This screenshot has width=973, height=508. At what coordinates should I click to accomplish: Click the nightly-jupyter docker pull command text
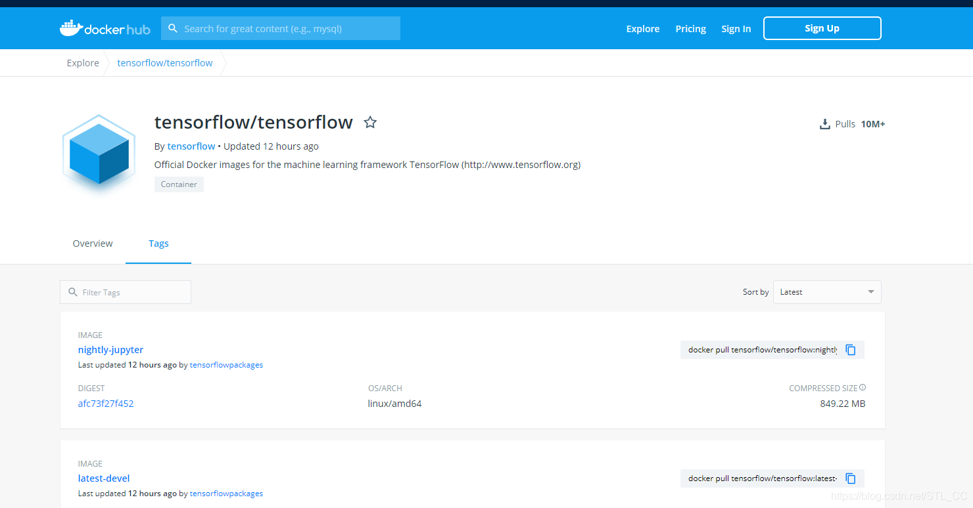click(x=763, y=350)
